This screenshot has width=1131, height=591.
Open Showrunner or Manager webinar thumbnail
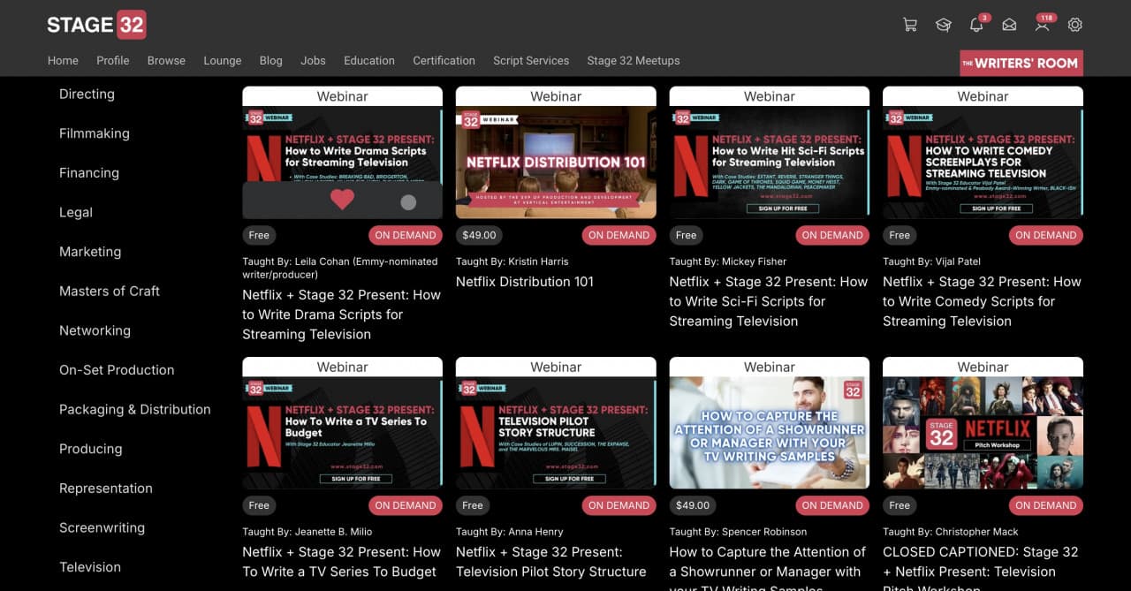click(770, 433)
